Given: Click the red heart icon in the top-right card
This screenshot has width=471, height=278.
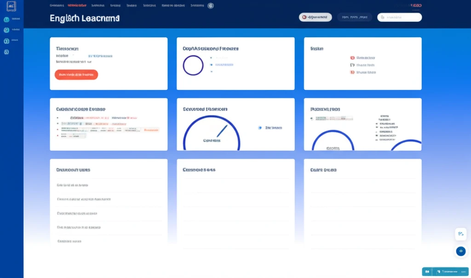Looking at the screenshot, I should click(352, 58).
